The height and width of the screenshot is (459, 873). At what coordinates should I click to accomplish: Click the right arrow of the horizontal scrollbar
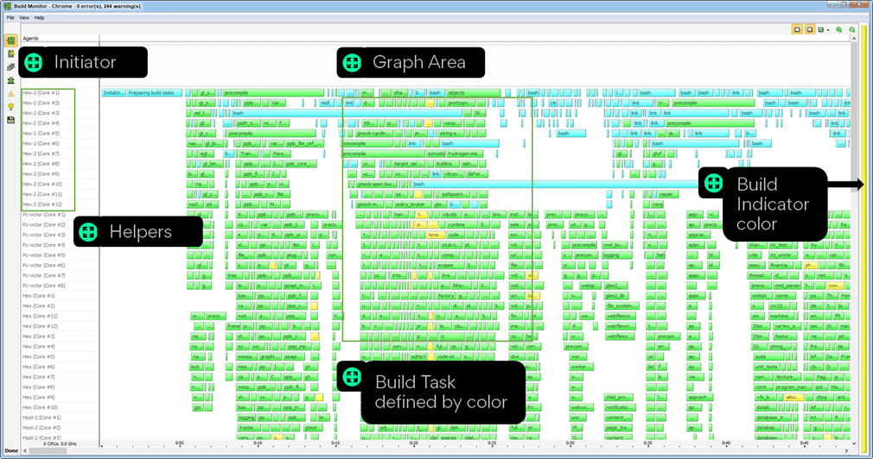click(846, 450)
